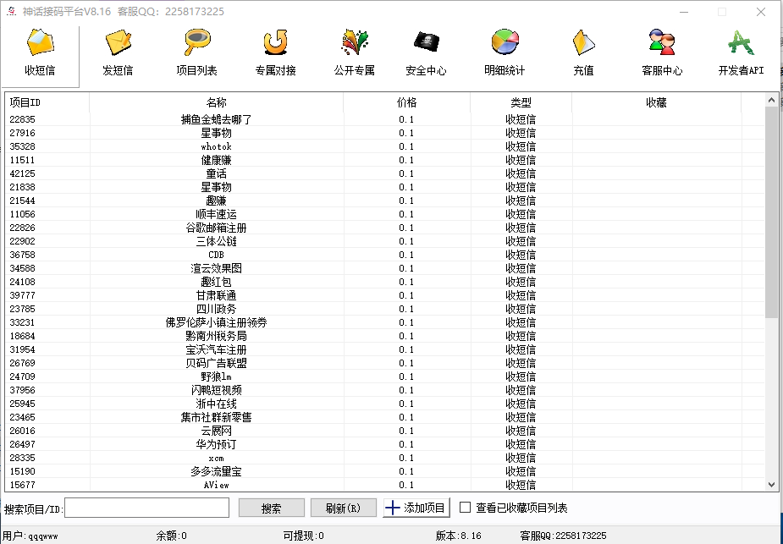783x544 pixels.
Task: Open 客服中心 customer service icon
Action: (662, 42)
